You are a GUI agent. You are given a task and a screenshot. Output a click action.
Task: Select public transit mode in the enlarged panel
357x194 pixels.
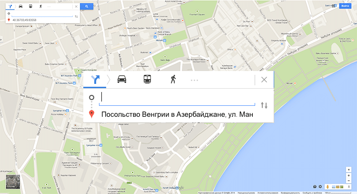(147, 79)
